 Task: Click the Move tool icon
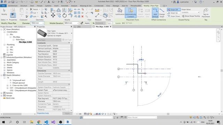53,15
